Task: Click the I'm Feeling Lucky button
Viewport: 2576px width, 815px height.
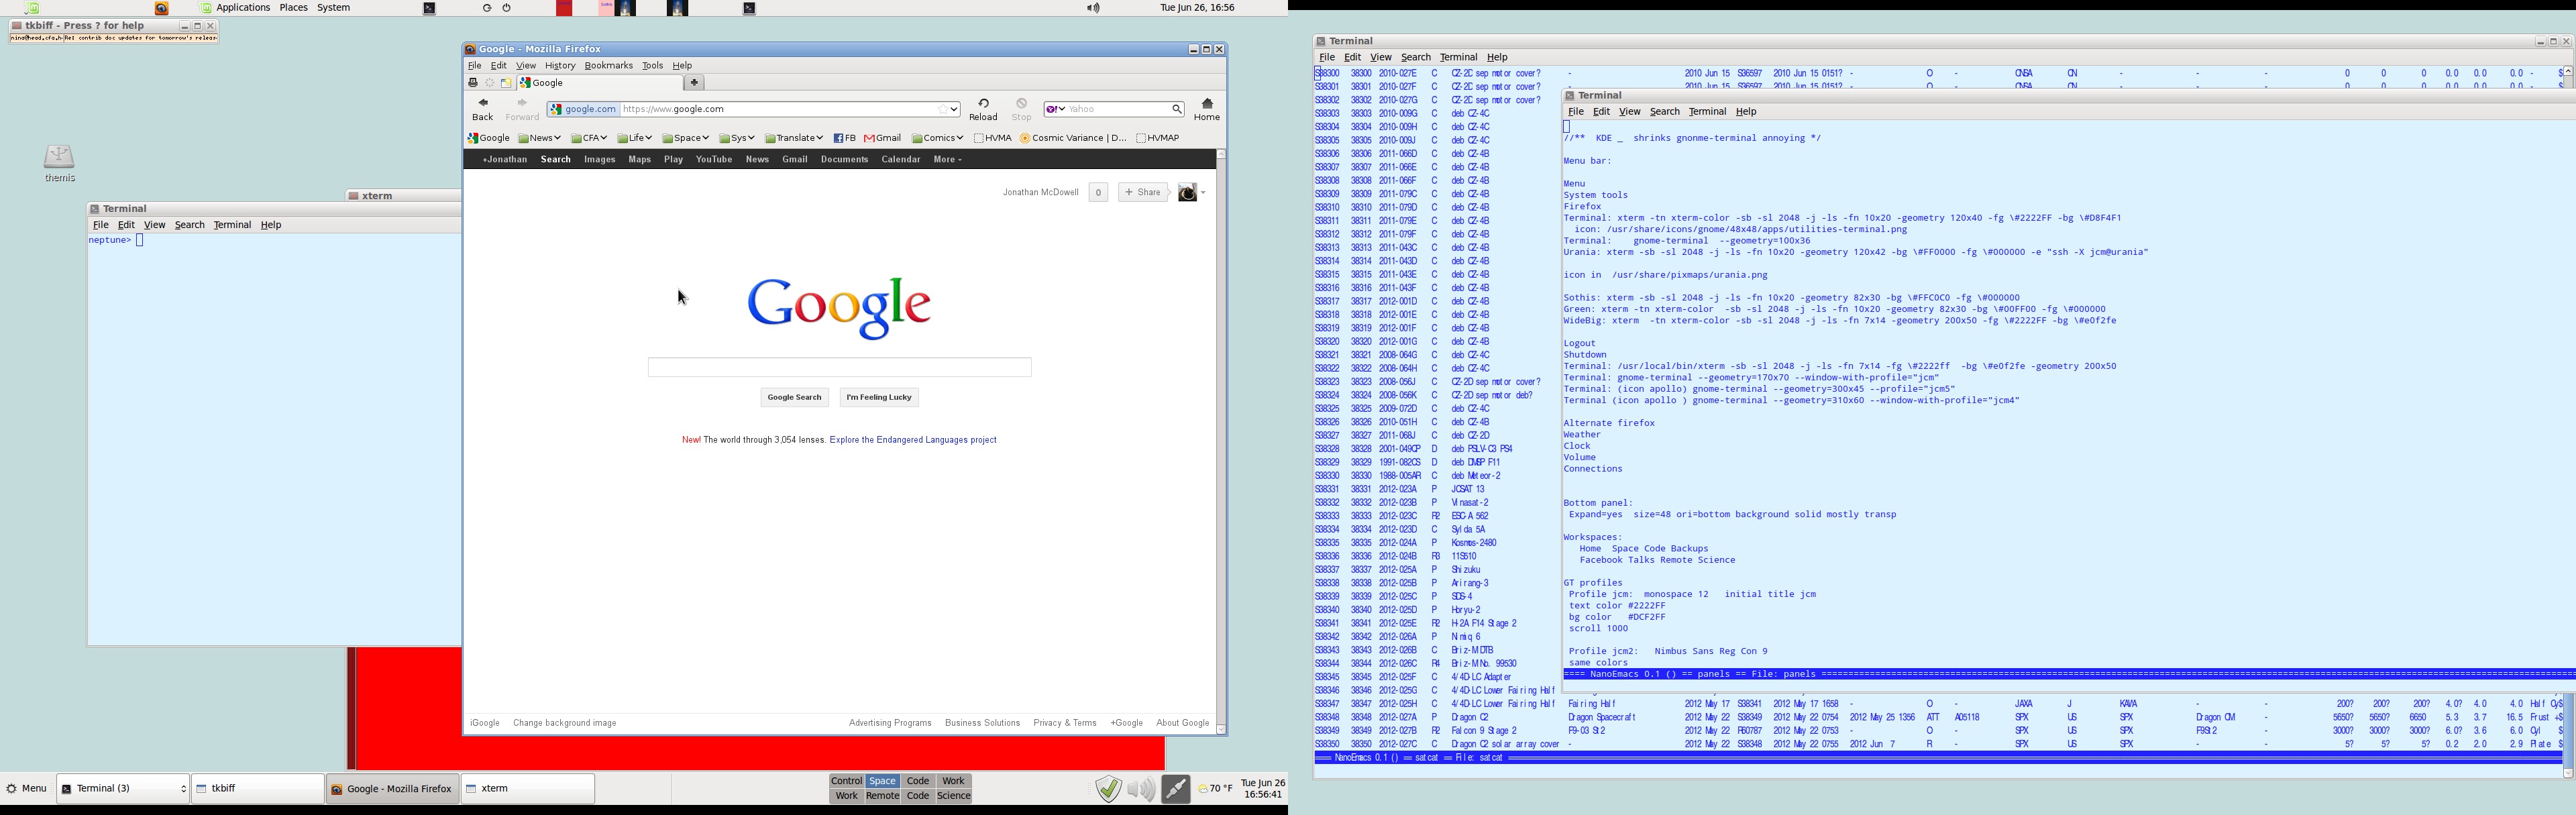Action: (879, 398)
